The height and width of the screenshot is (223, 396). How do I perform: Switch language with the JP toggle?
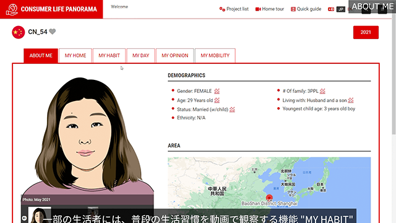[341, 9]
